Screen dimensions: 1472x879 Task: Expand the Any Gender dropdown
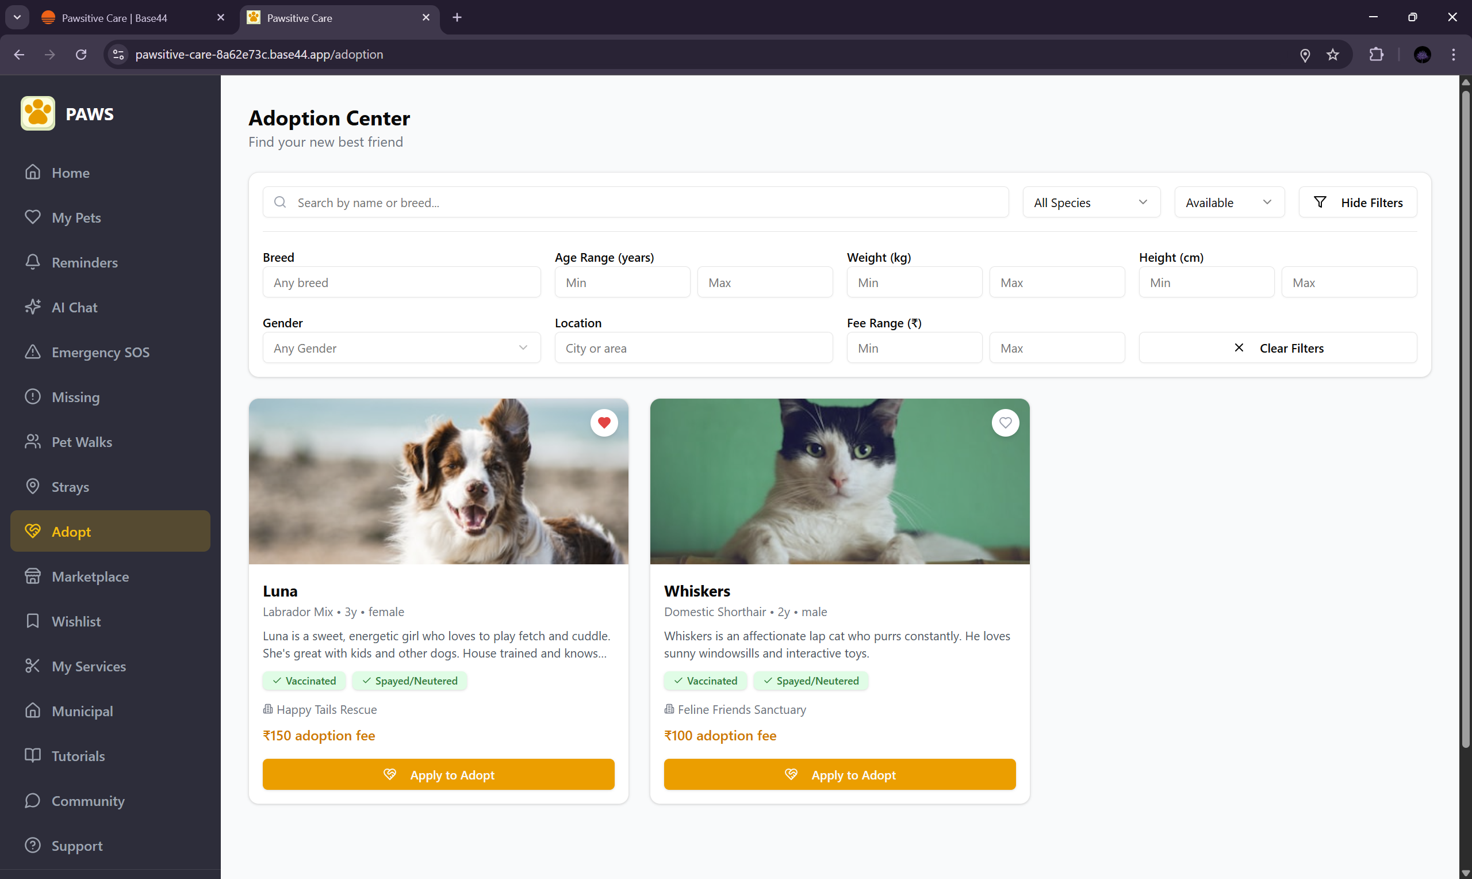click(401, 348)
